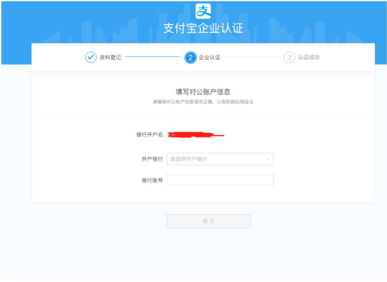Click the step 2 circle icon
Viewport: 387px width, 282px height.
(x=190, y=58)
